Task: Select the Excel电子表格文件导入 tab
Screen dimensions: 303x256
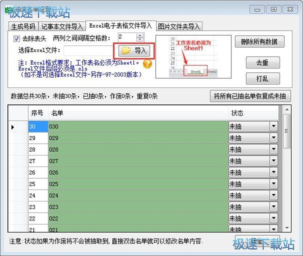Action: [121, 26]
